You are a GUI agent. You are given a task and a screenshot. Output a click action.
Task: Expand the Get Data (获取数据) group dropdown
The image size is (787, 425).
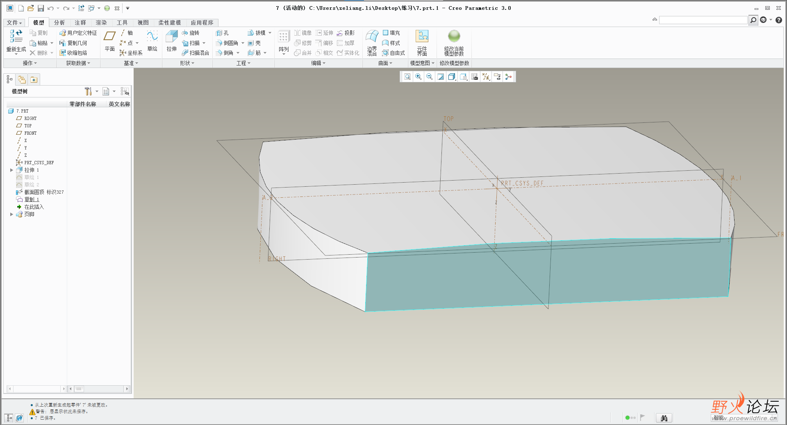[x=78, y=63]
